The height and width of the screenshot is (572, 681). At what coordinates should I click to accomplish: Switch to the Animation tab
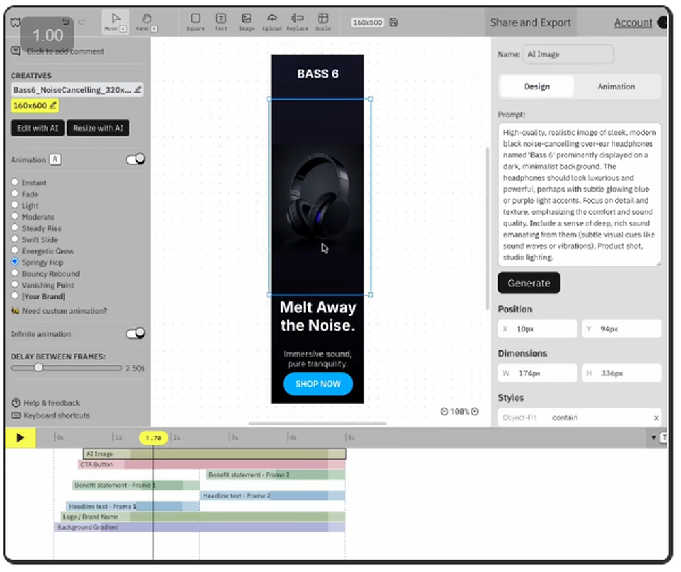point(616,86)
